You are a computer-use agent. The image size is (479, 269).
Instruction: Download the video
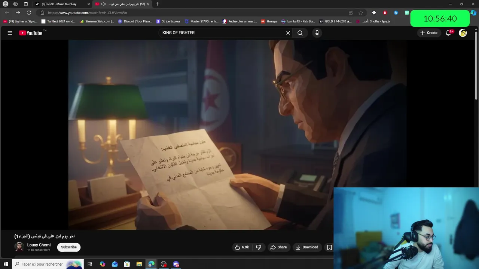pyautogui.click(x=307, y=247)
